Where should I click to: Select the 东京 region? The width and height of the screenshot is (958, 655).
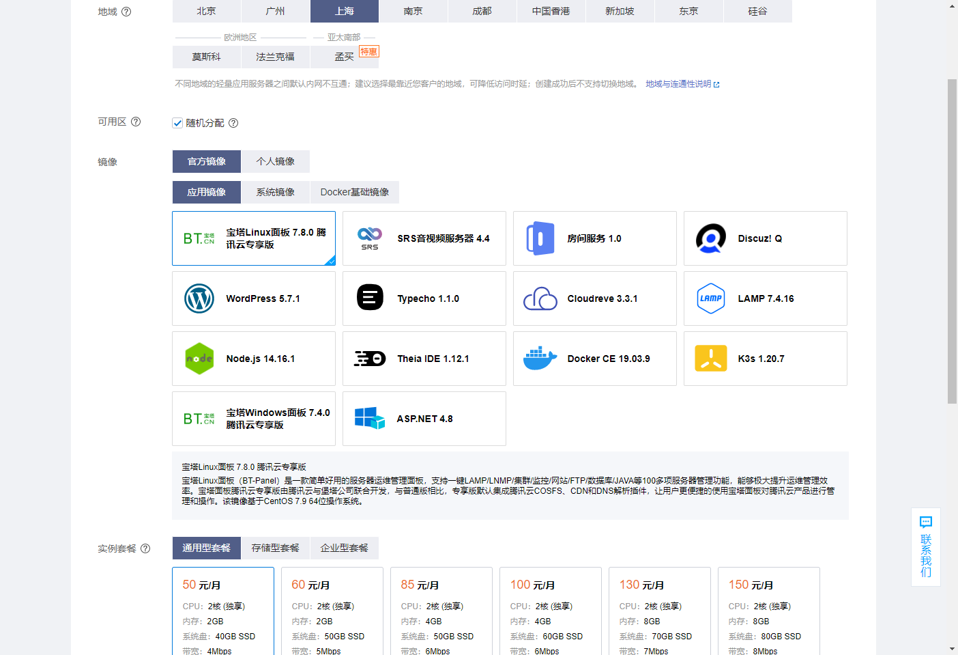(x=688, y=11)
